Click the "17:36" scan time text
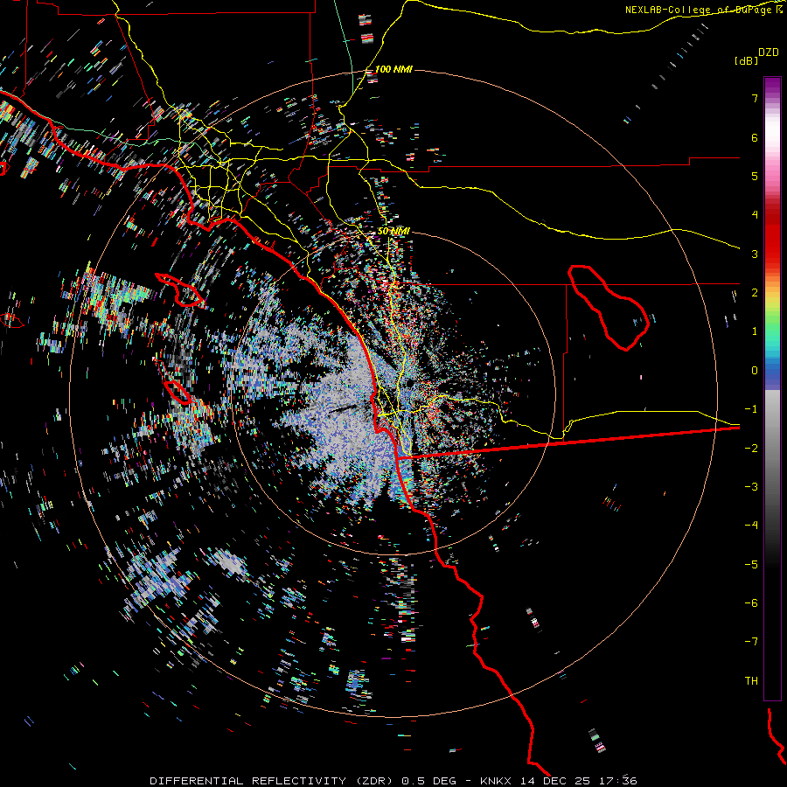The image size is (787, 787). [618, 781]
